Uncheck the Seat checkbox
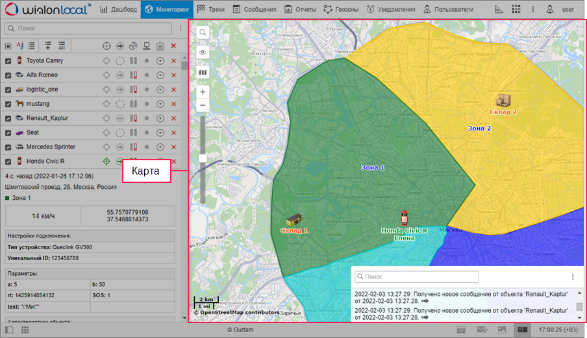This screenshot has width=587, height=338. (x=8, y=133)
